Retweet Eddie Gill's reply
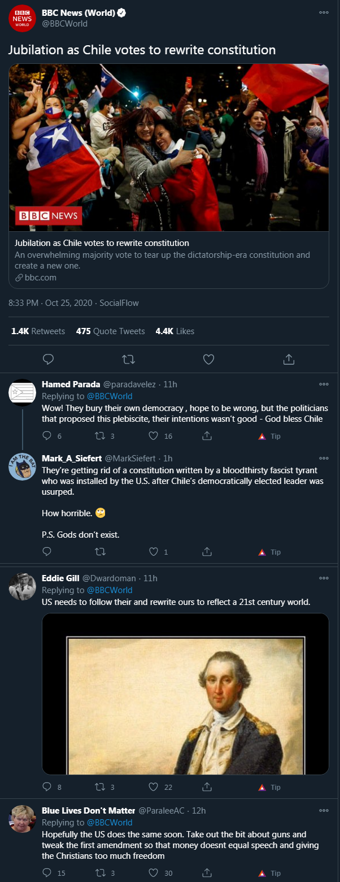Image resolution: width=340 pixels, height=882 pixels. click(104, 787)
